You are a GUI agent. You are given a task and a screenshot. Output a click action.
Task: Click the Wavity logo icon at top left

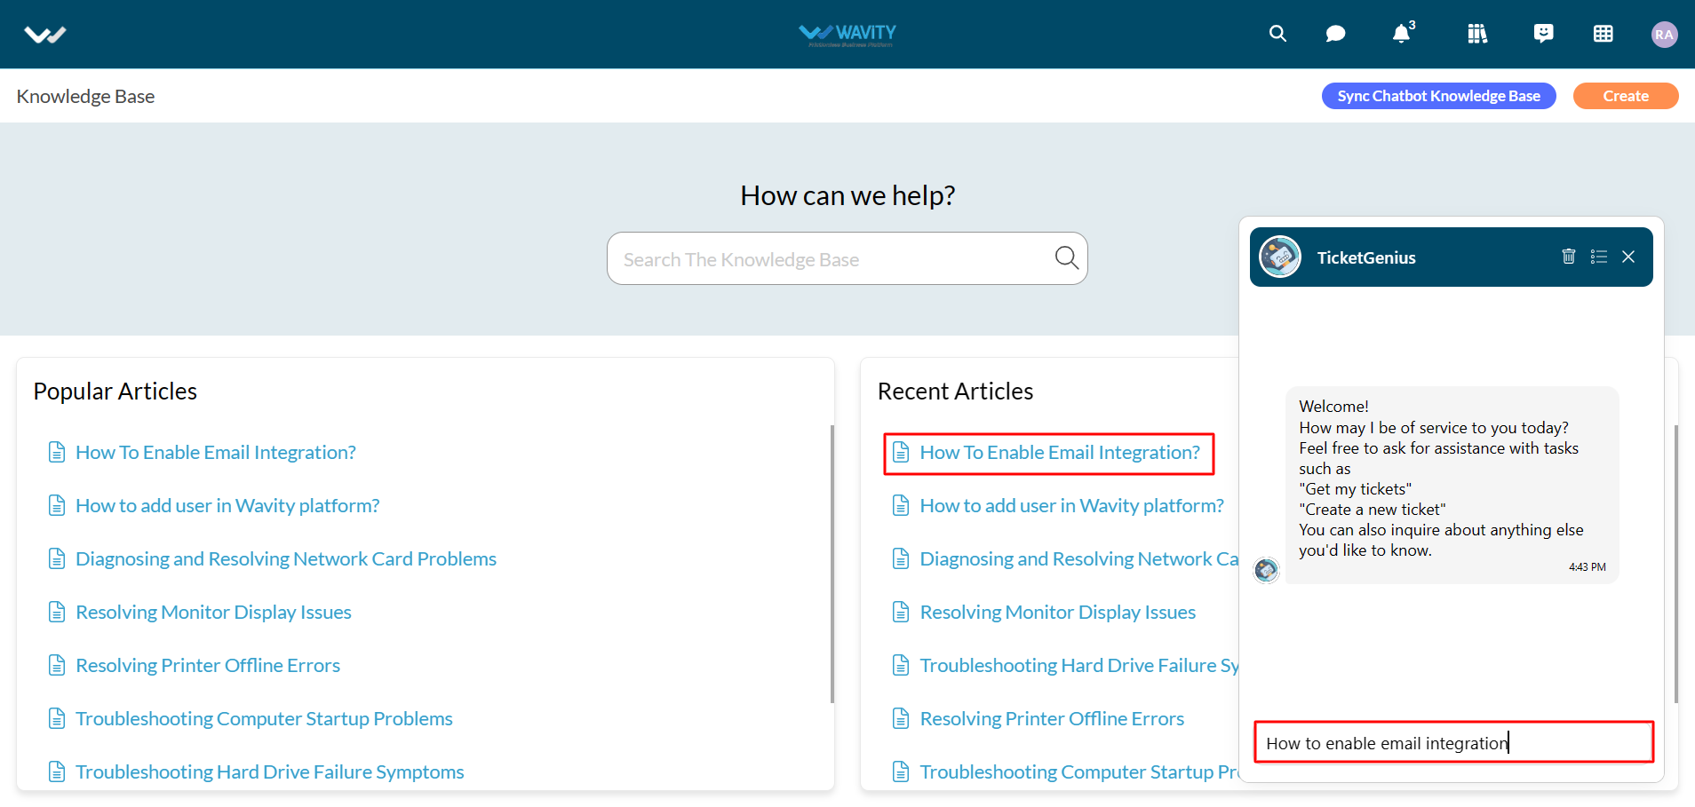45,35
